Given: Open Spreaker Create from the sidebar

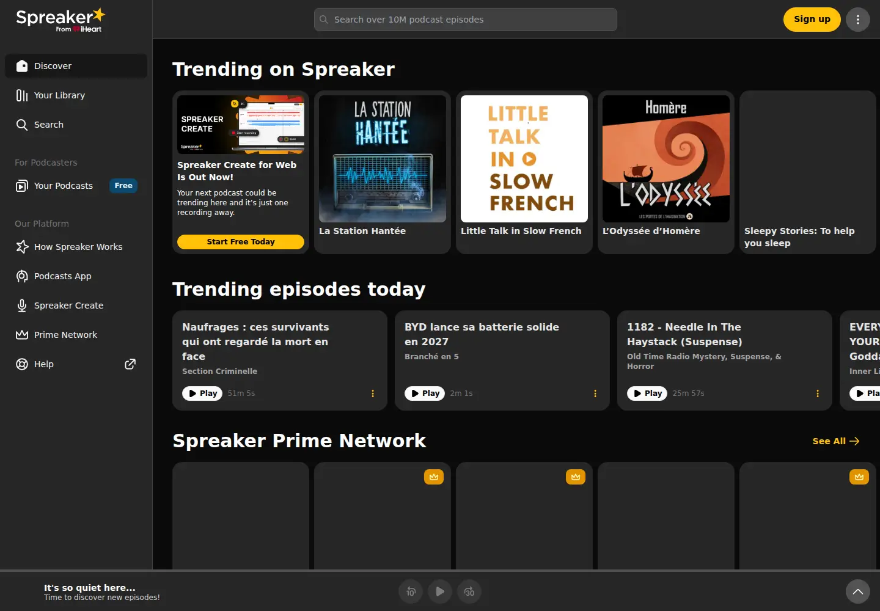Looking at the screenshot, I should click(76, 305).
